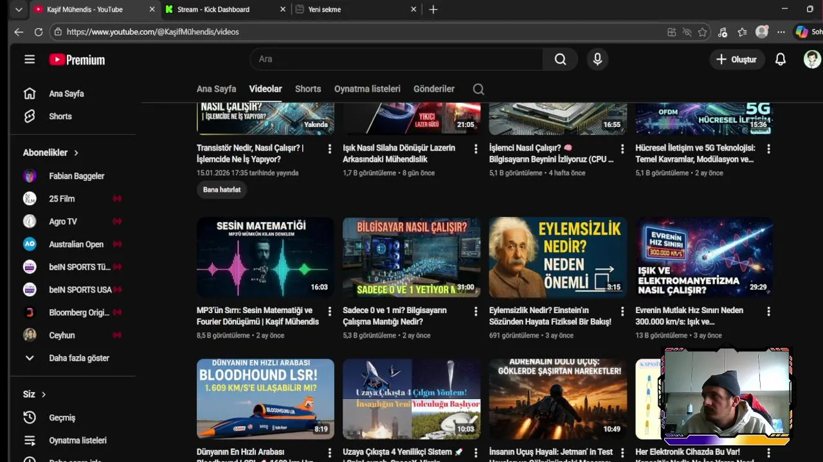Open options for MP3'ün Sırrı video

tap(330, 311)
